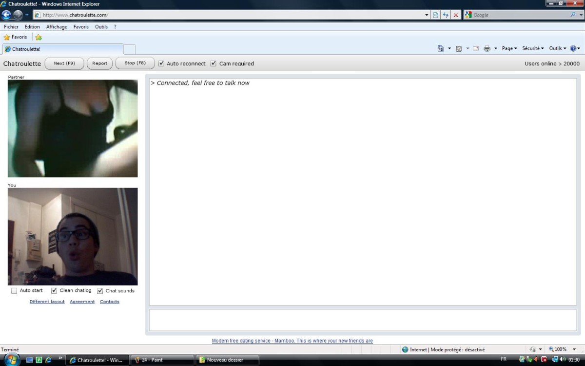
Task: Click the Show Desktop quick launch icon
Action: [x=30, y=360]
